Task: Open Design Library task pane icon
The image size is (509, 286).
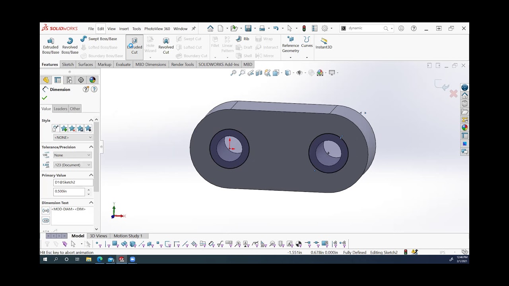Action: 464,104
